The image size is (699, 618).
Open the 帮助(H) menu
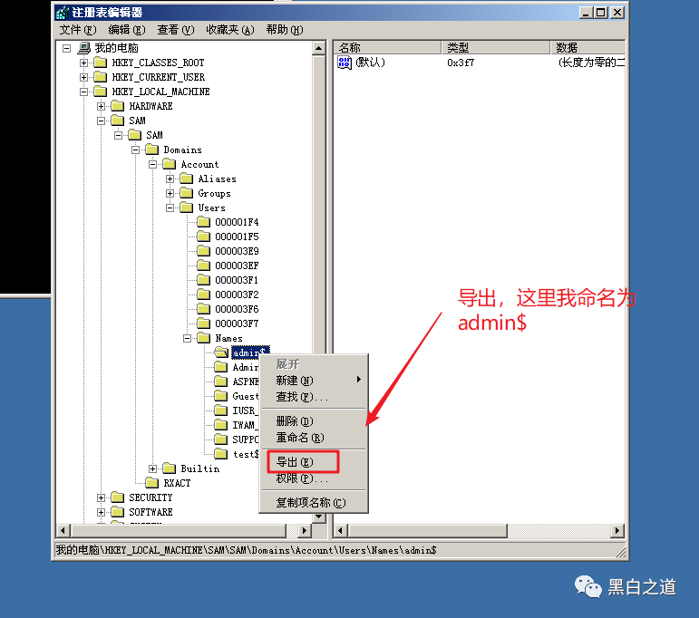[285, 30]
